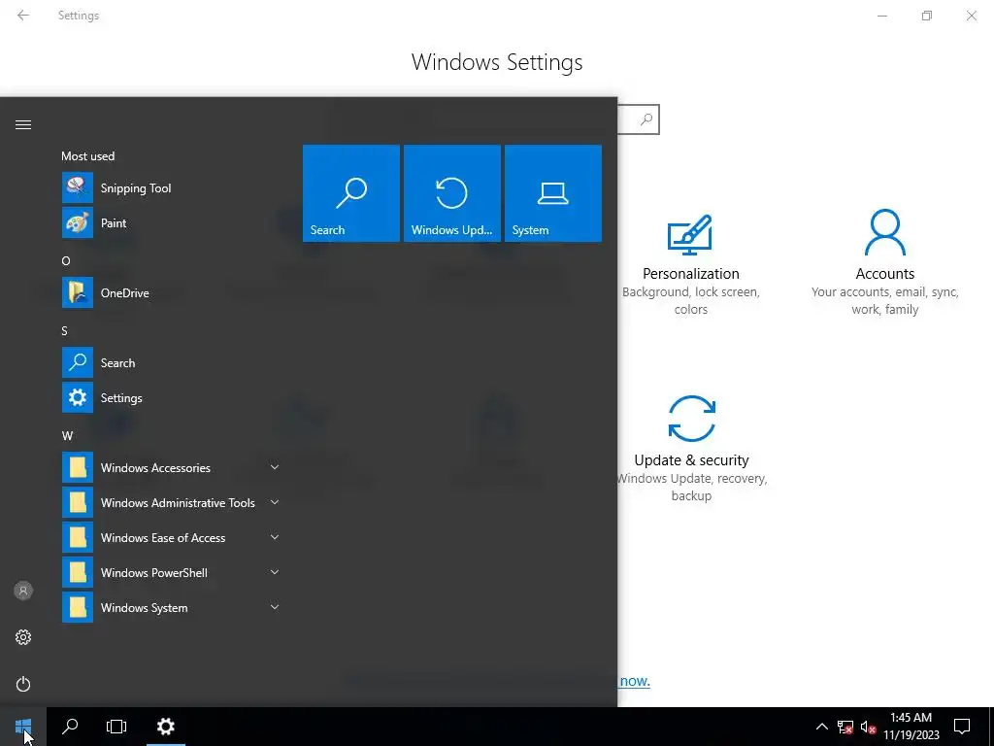
Task: Open Search in the S section list
Action: click(x=171, y=363)
